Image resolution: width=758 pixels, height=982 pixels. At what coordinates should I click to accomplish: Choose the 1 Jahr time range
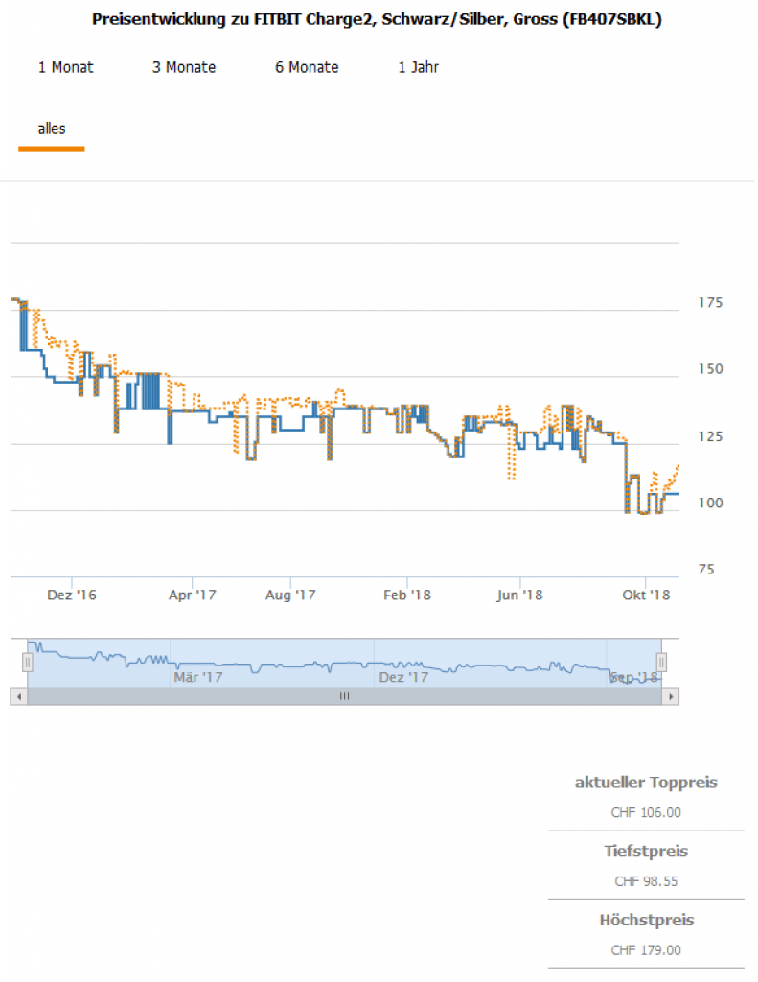click(x=418, y=67)
